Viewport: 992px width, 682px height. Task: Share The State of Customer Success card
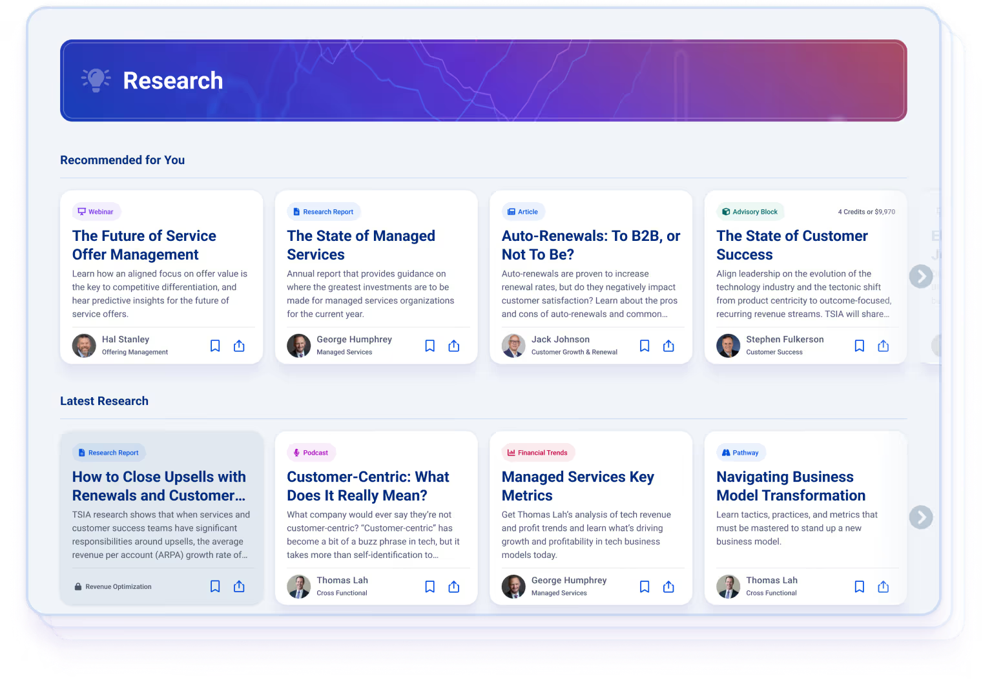pos(883,346)
